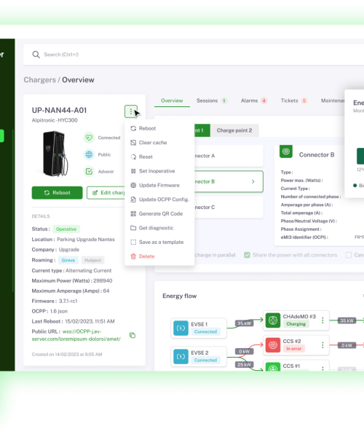Click the red CCS #2 connector icon

point(273,345)
